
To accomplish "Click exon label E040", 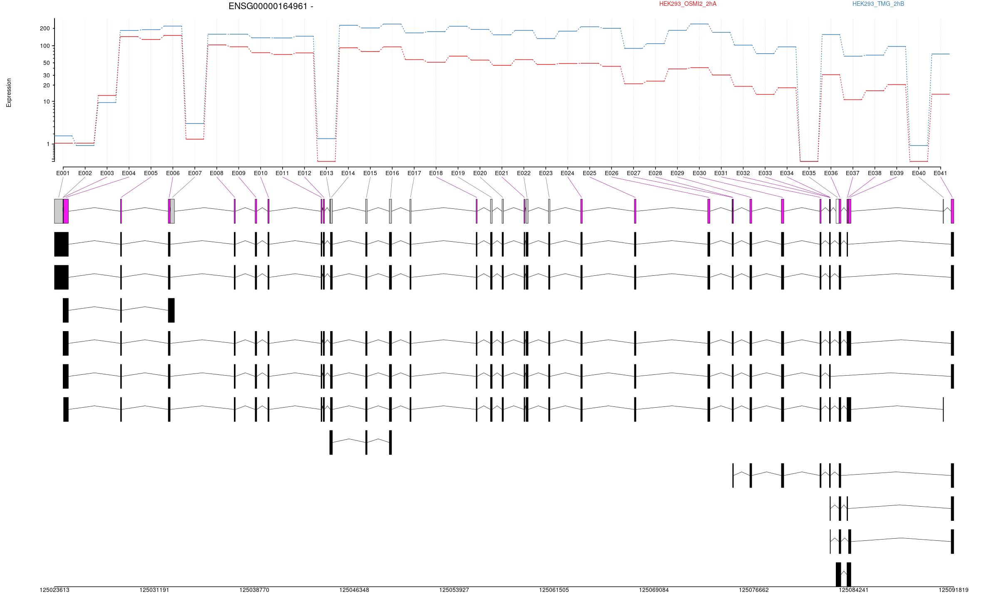I will click(x=919, y=173).
